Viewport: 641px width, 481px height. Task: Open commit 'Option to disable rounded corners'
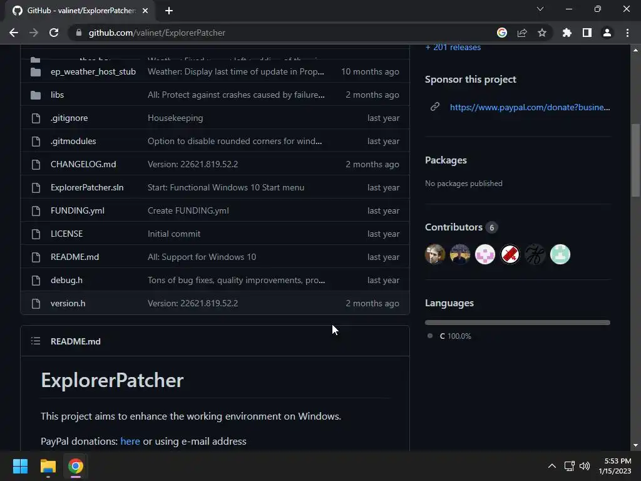point(235,141)
